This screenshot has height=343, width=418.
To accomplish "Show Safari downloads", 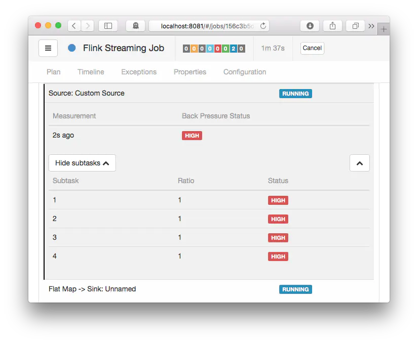I will (x=310, y=26).
